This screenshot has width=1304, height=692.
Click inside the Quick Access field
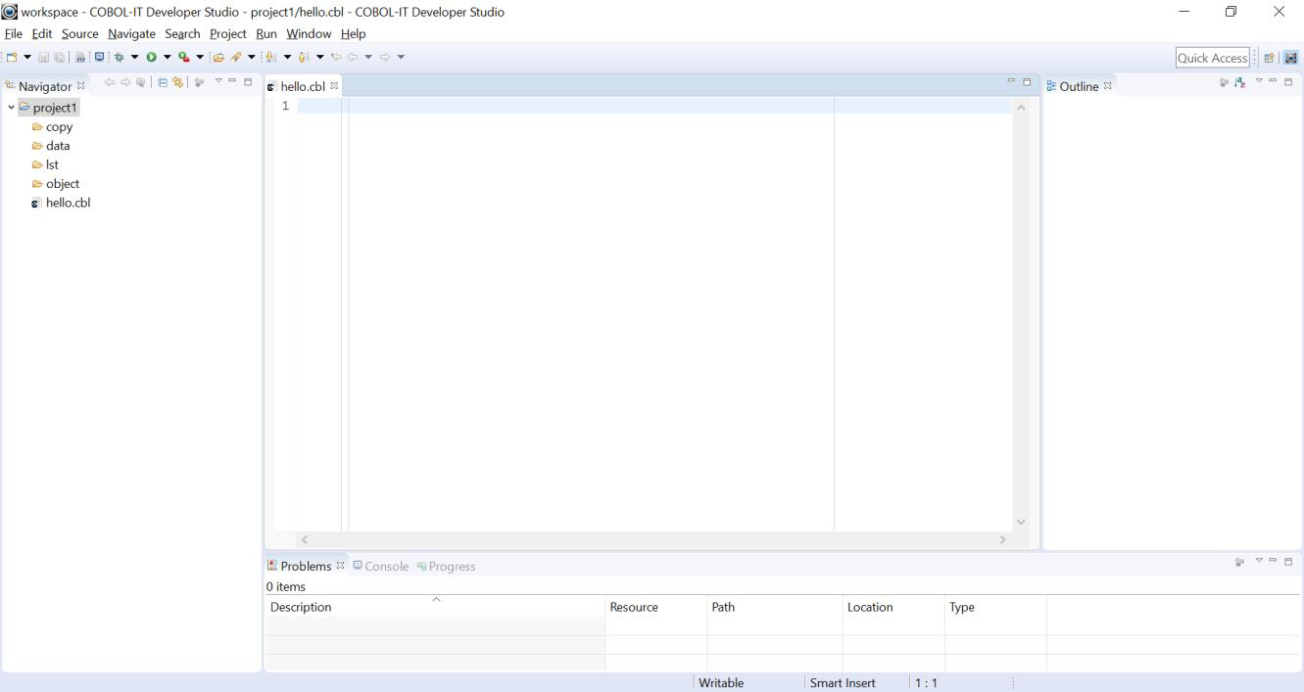pyautogui.click(x=1212, y=57)
